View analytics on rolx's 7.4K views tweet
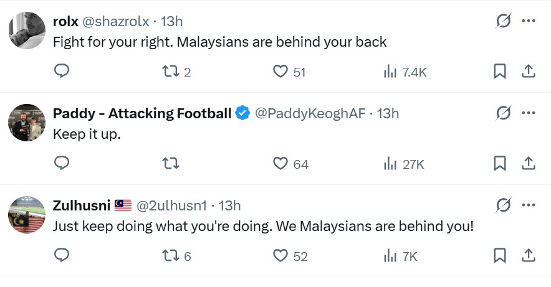551x287 pixels. coord(390,72)
